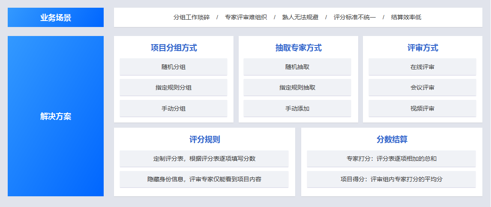Select the 解决方案 blue side panel
This screenshot has height=207, width=491.
click(x=56, y=116)
